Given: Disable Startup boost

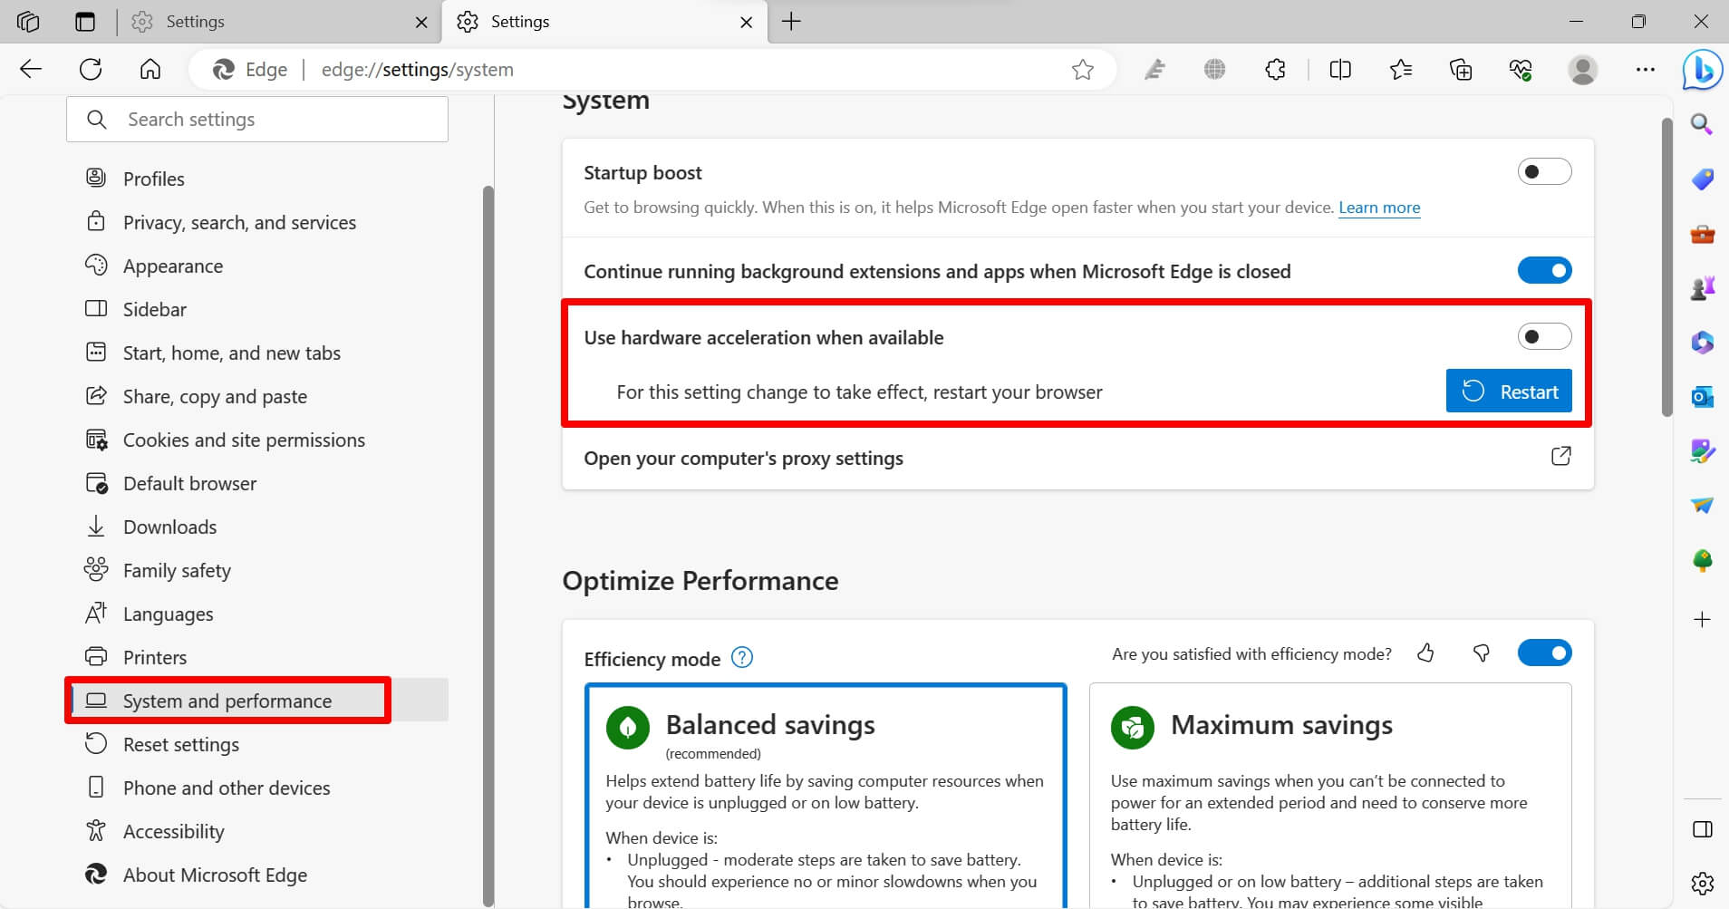Looking at the screenshot, I should tap(1543, 170).
